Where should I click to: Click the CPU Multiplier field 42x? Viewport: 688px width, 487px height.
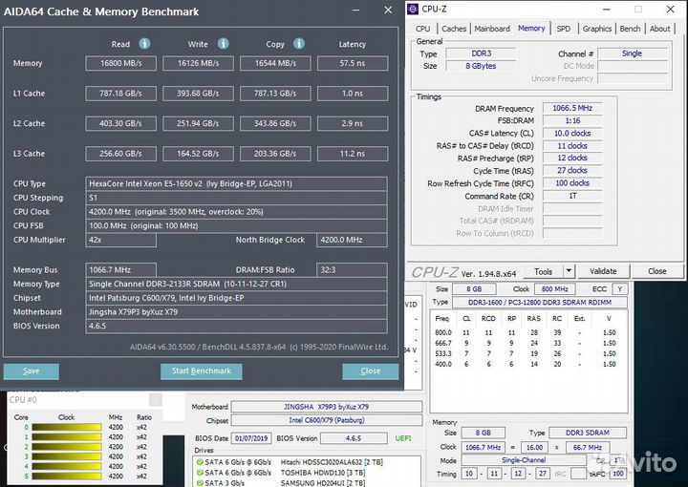(121, 240)
